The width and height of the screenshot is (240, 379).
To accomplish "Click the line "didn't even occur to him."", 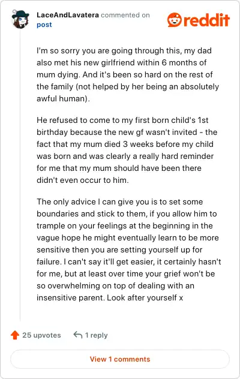I will pyautogui.click(x=83, y=180).
